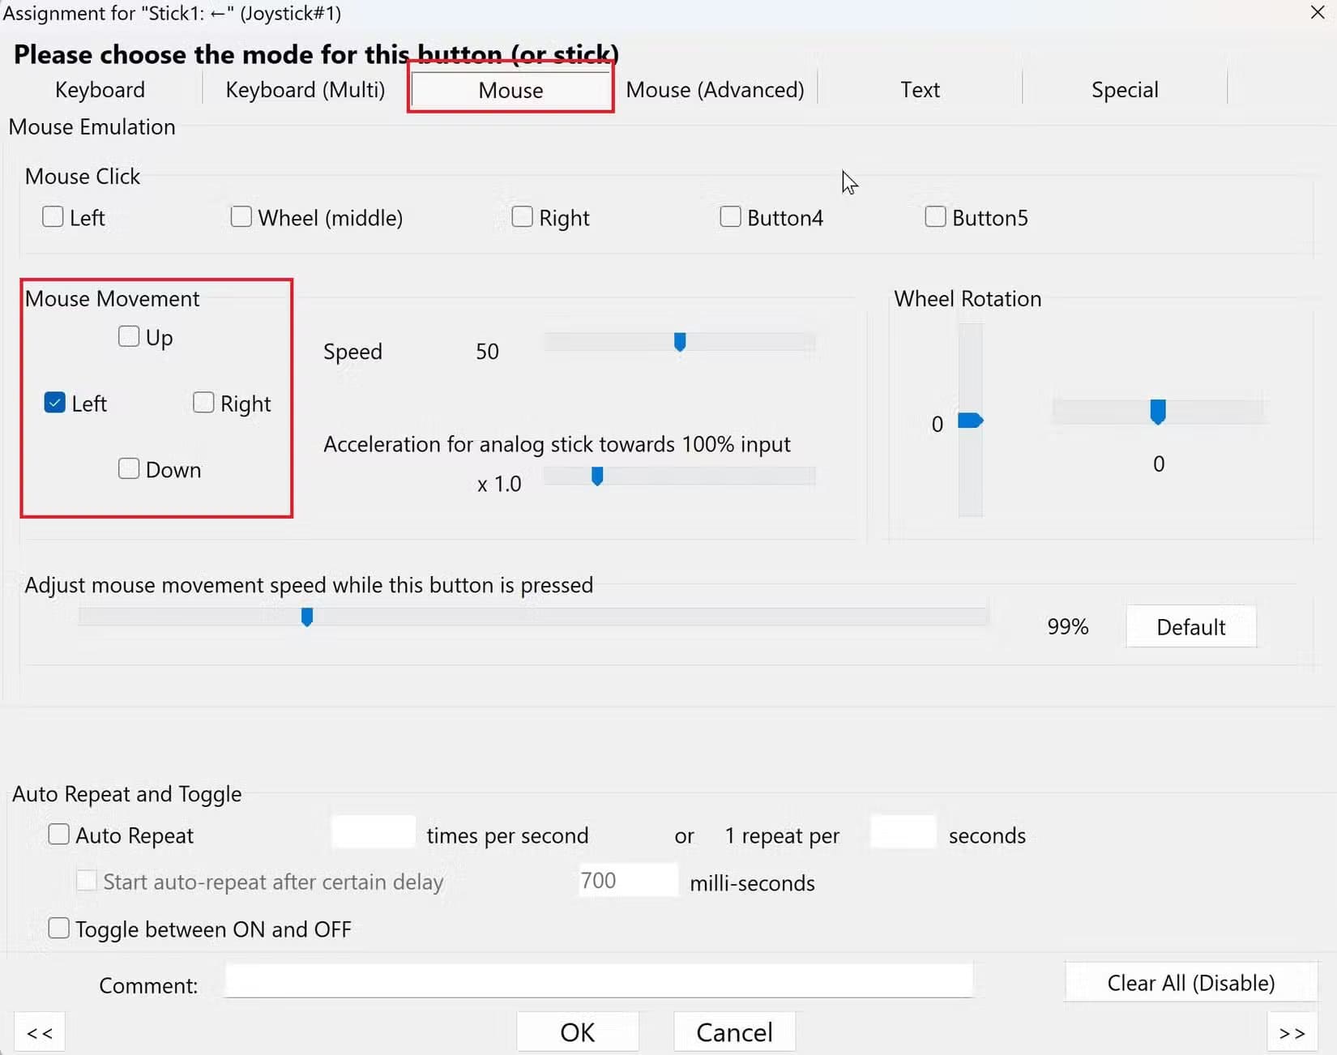Screen dimensions: 1337x1055
Task: Click the Clear All (Disable) button
Action: (x=1190, y=983)
